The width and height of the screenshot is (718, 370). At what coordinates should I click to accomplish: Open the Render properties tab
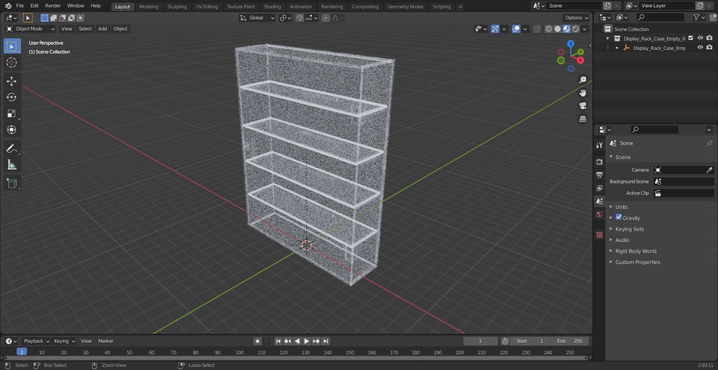[599, 162]
